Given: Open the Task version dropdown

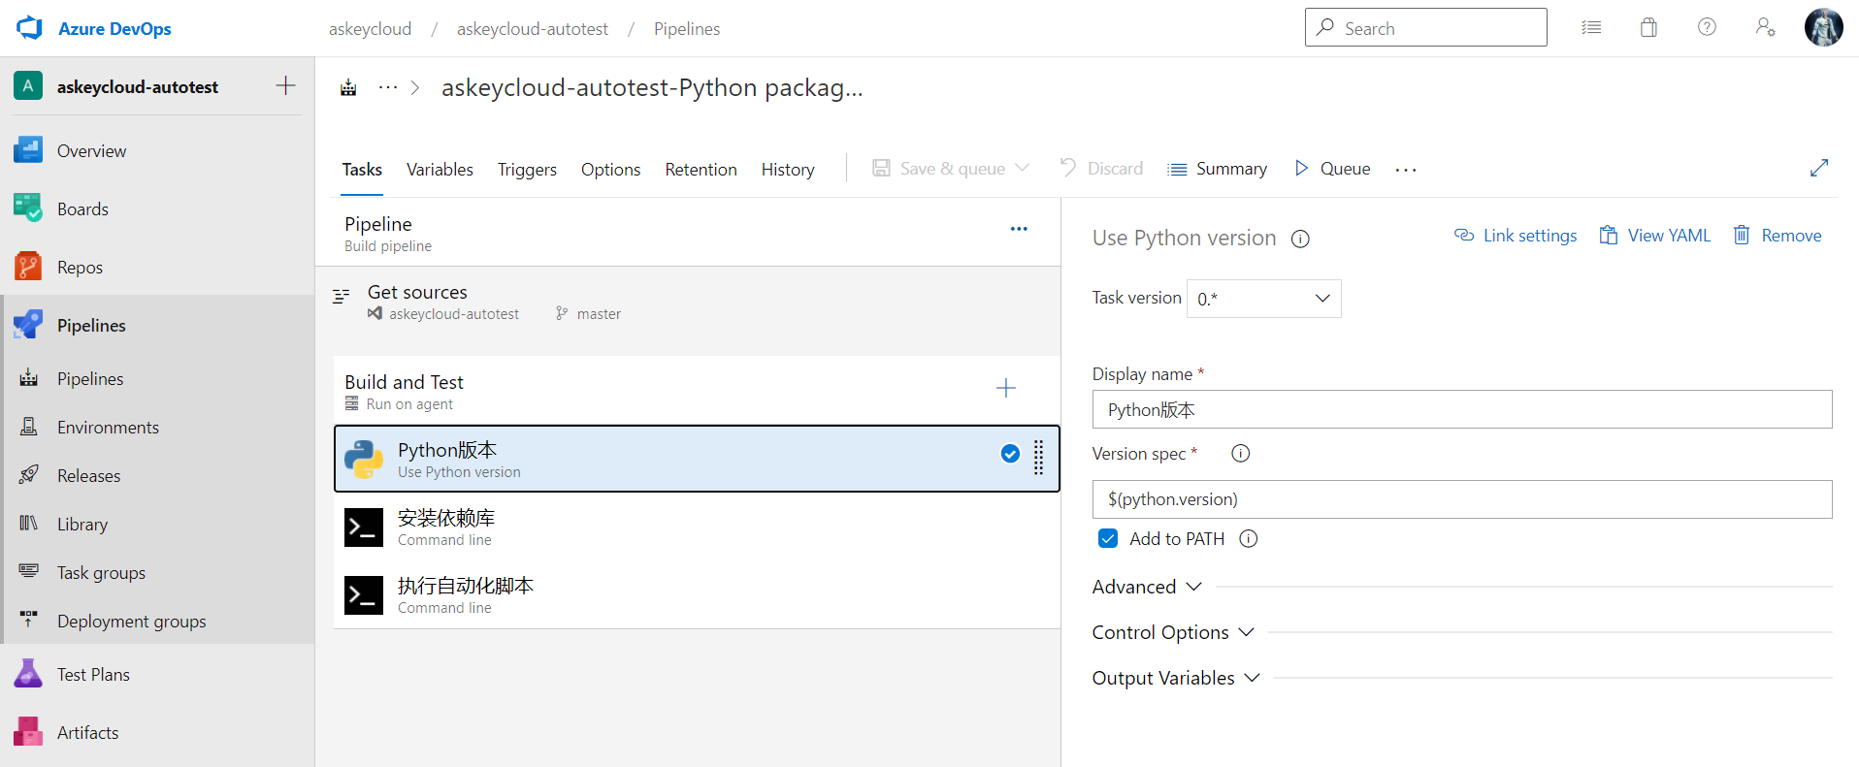Looking at the screenshot, I should coord(1263,299).
